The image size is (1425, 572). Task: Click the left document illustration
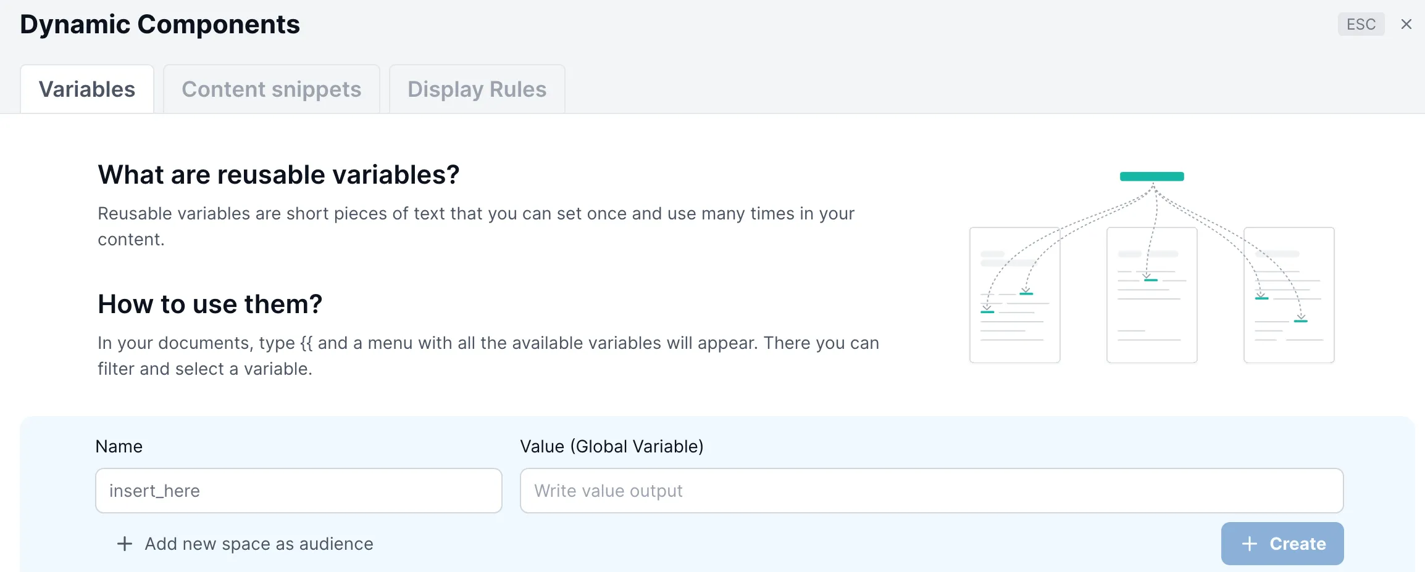[x=1015, y=295]
